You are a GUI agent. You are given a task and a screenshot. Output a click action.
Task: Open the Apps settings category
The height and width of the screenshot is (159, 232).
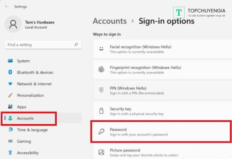pos(21,107)
